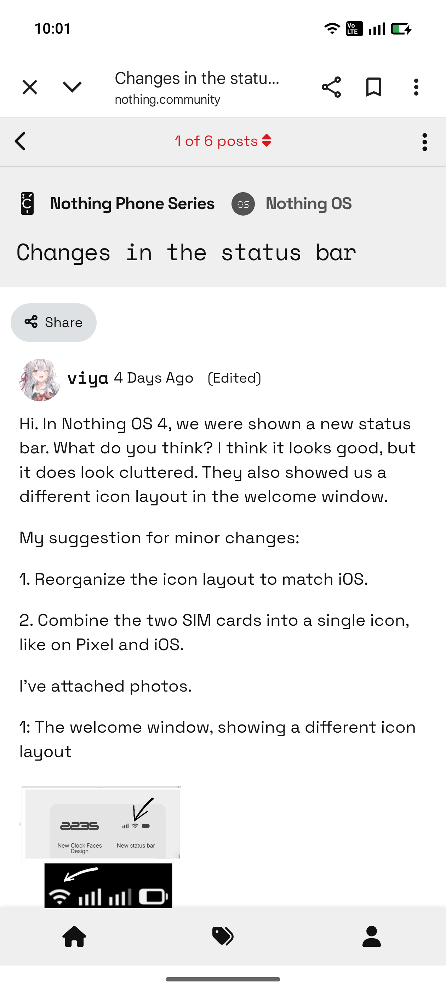View the post's (Edited) history
The width and height of the screenshot is (446, 991).
tap(234, 378)
